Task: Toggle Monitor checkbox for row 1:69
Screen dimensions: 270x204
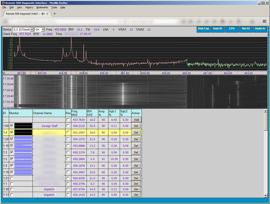Action: (12, 126)
